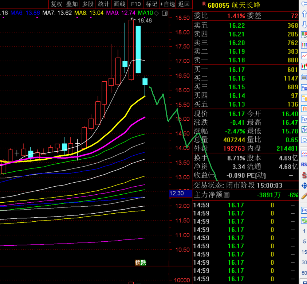The image size is (307, 284).
Task: Click the 榜跌 tag on the chart
Action: (141, 262)
